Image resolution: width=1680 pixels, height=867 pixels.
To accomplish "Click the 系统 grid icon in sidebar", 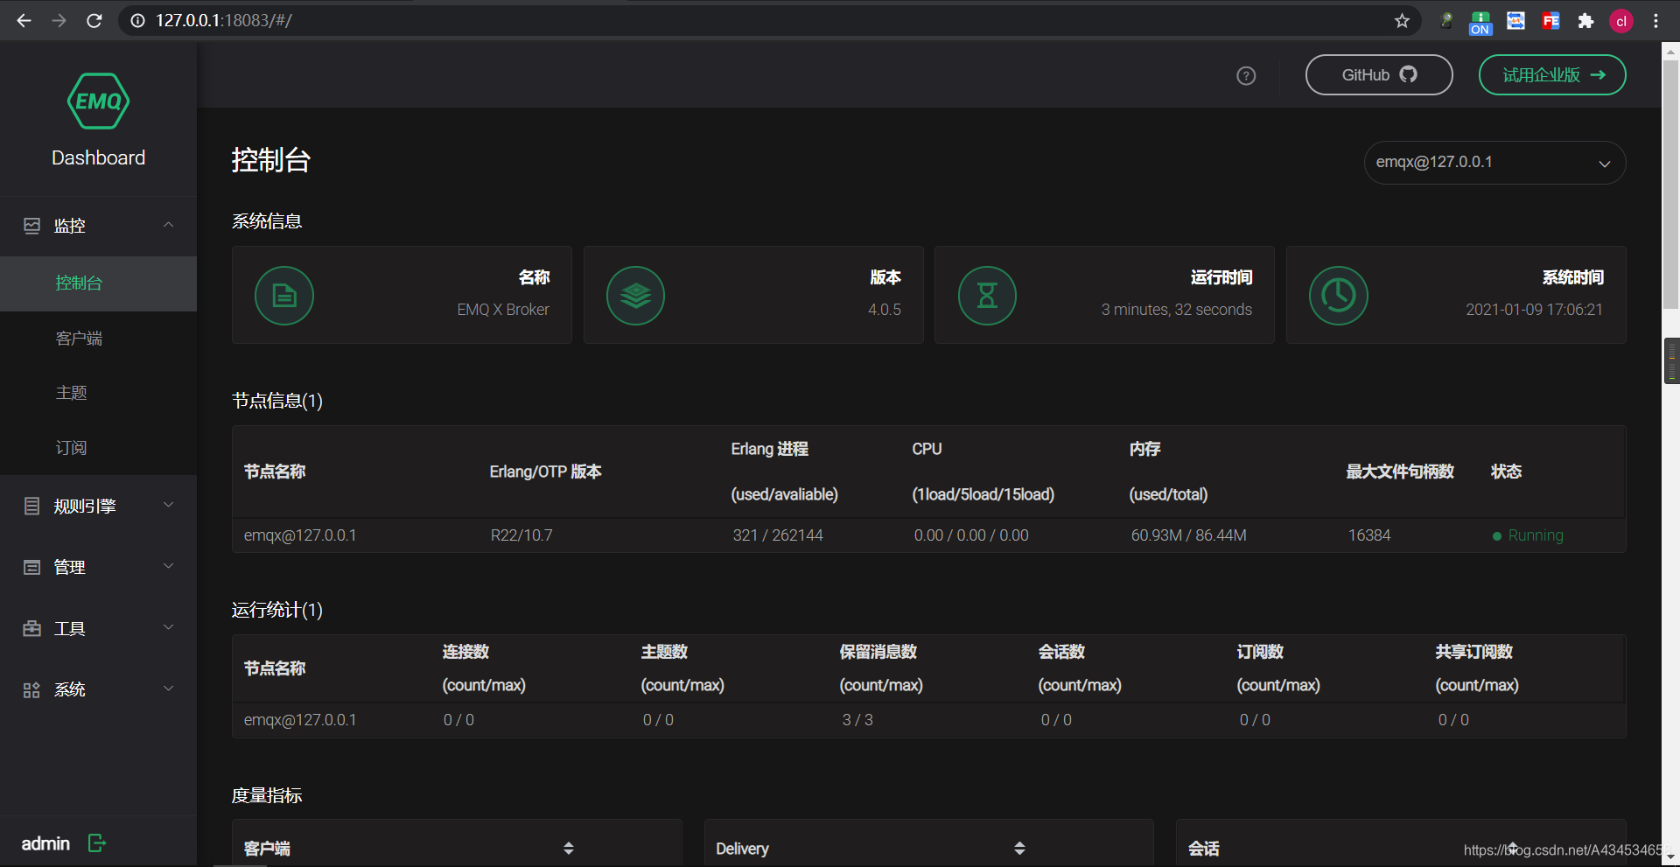I will (x=31, y=689).
